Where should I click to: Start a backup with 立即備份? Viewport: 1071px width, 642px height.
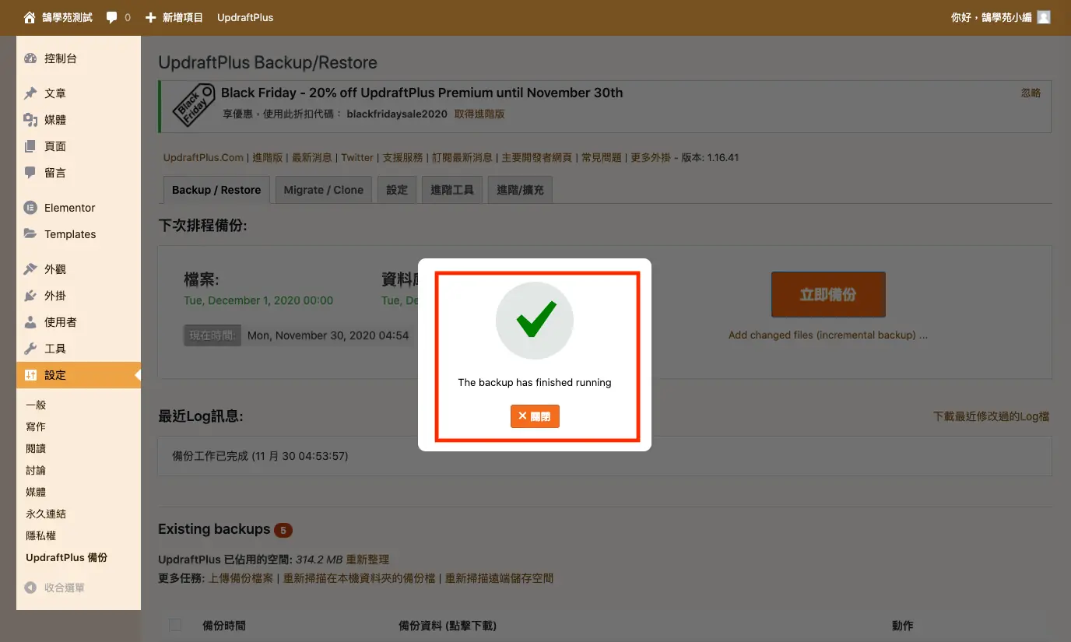(x=828, y=295)
